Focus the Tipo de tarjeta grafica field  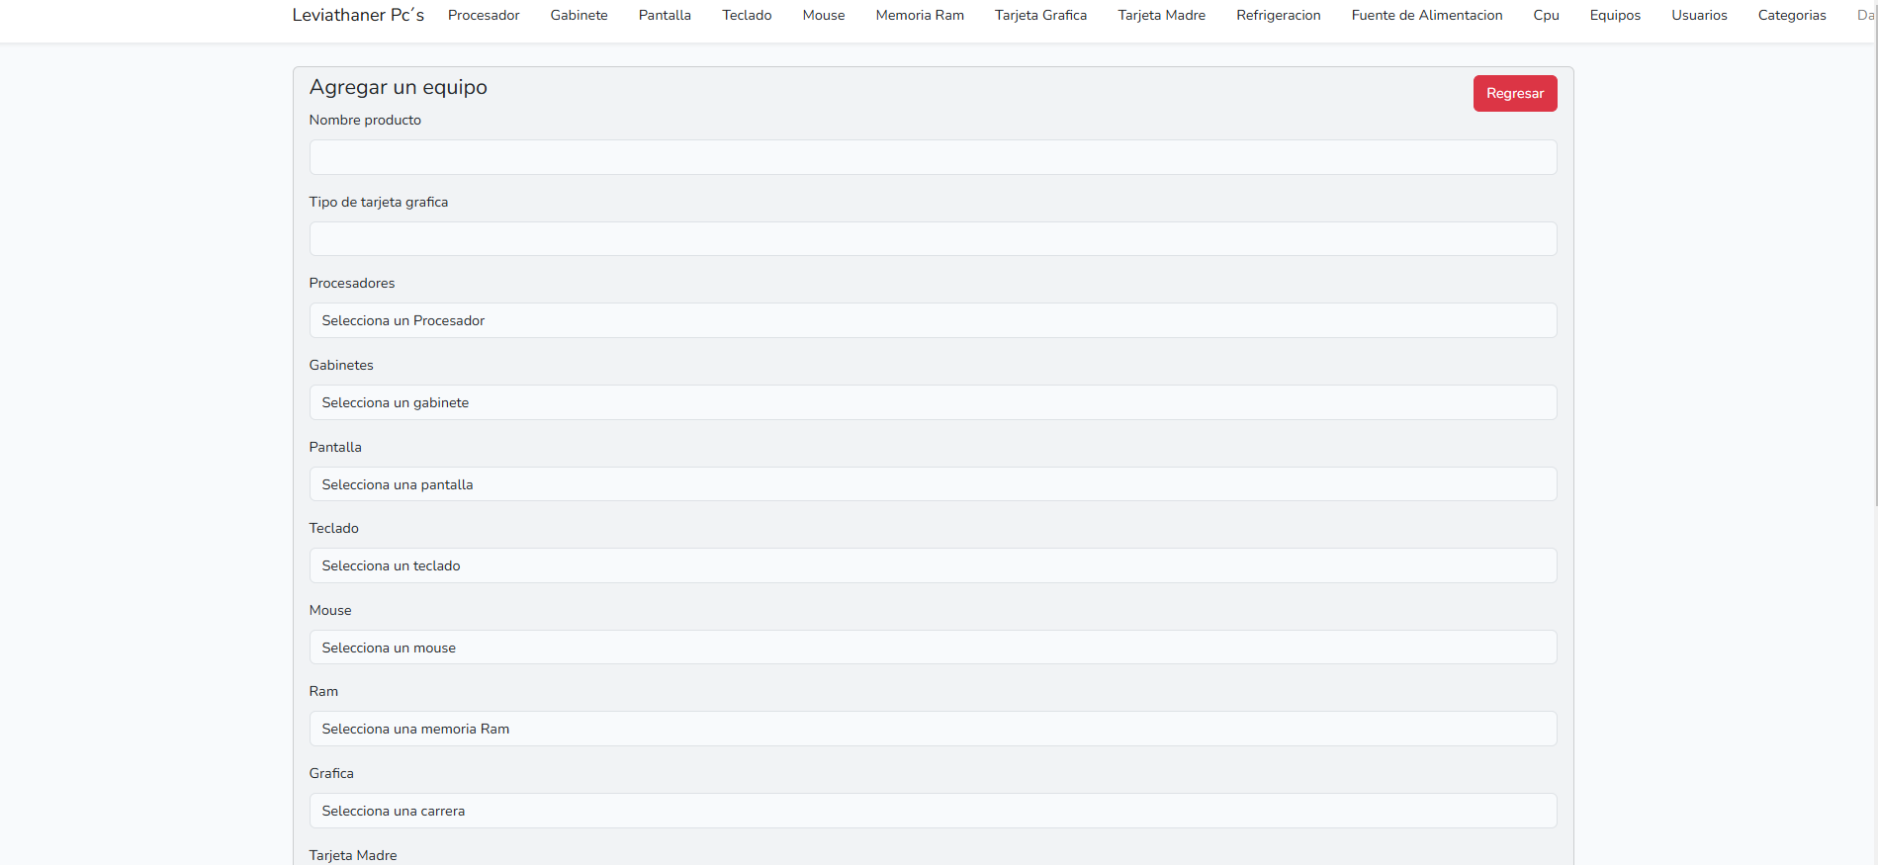[x=933, y=238]
